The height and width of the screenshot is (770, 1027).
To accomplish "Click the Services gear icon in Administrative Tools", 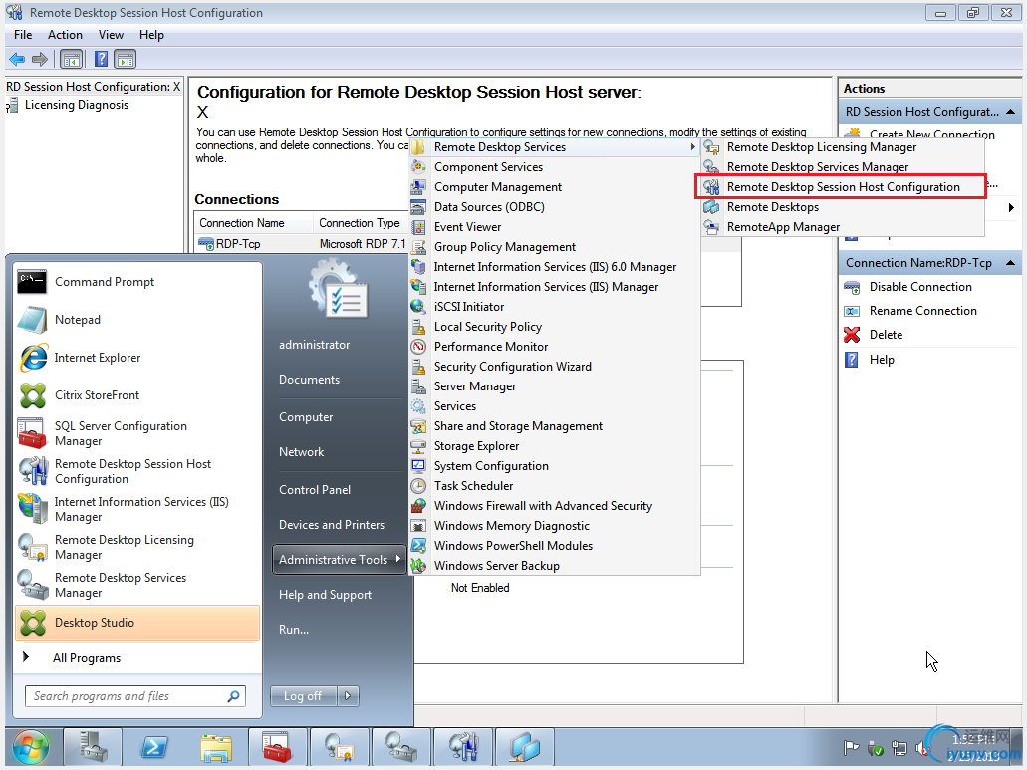I will pyautogui.click(x=418, y=406).
